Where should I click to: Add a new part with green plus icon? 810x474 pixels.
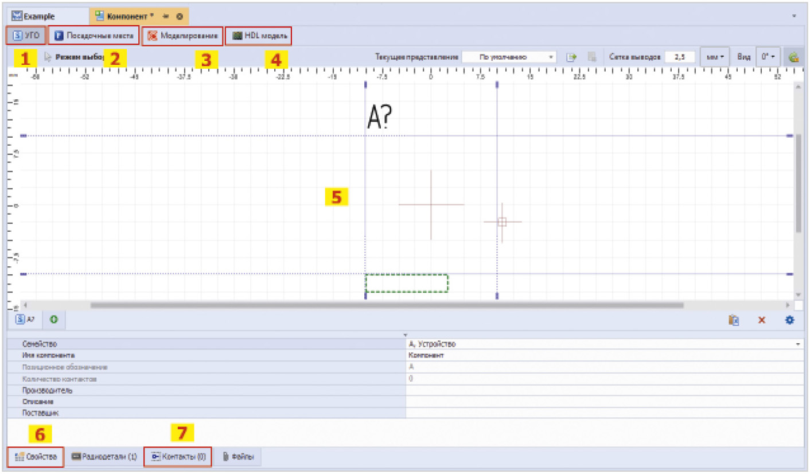pos(53,320)
